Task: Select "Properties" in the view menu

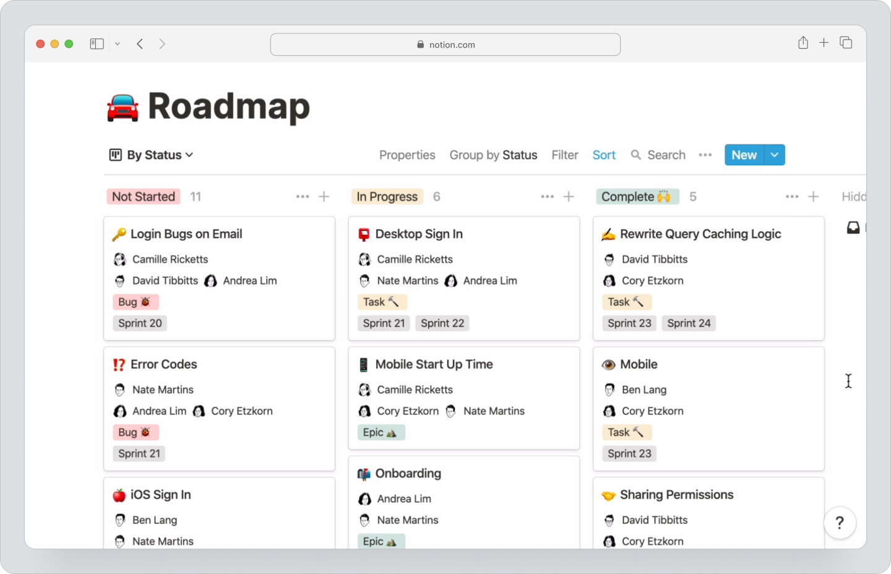Action: pos(407,155)
